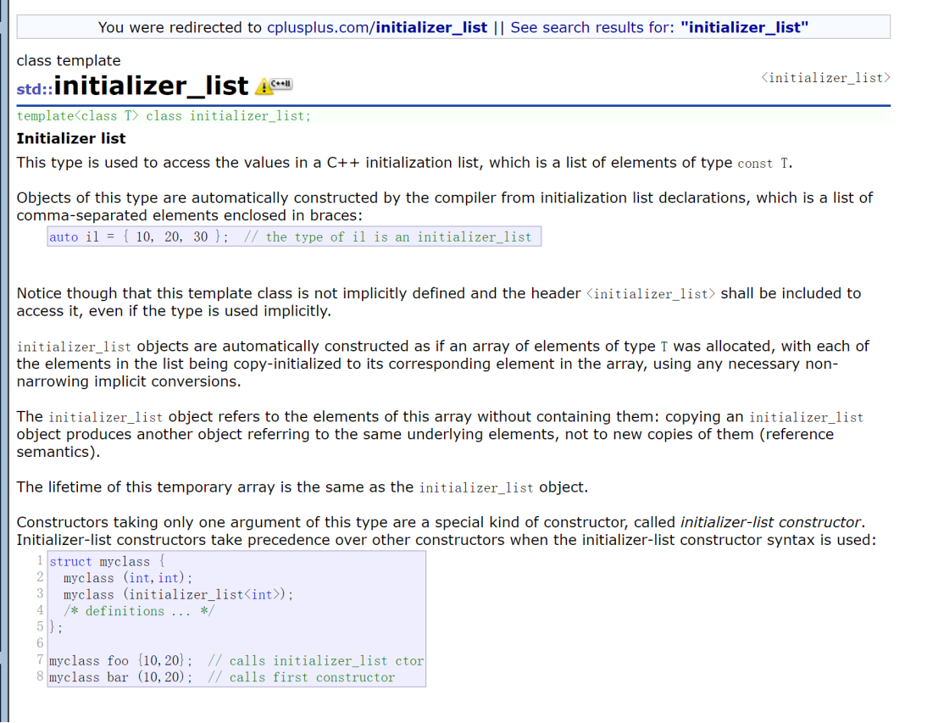The width and height of the screenshot is (944, 723).
Task: Open the cplusplus.com/initializer_list redirect link
Action: (377, 28)
